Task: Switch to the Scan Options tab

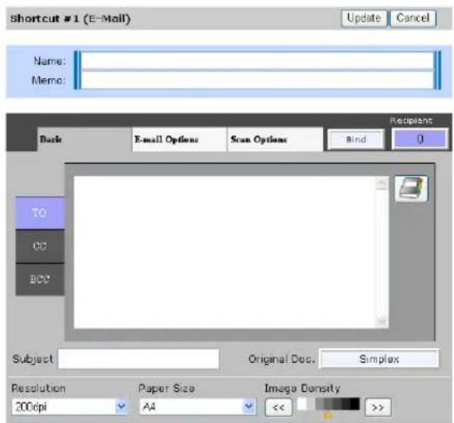Action: click(x=275, y=140)
